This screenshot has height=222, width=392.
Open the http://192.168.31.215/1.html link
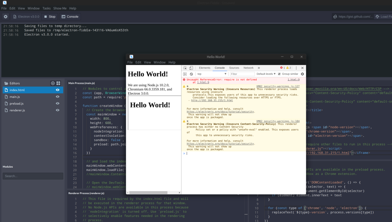click(x=212, y=100)
